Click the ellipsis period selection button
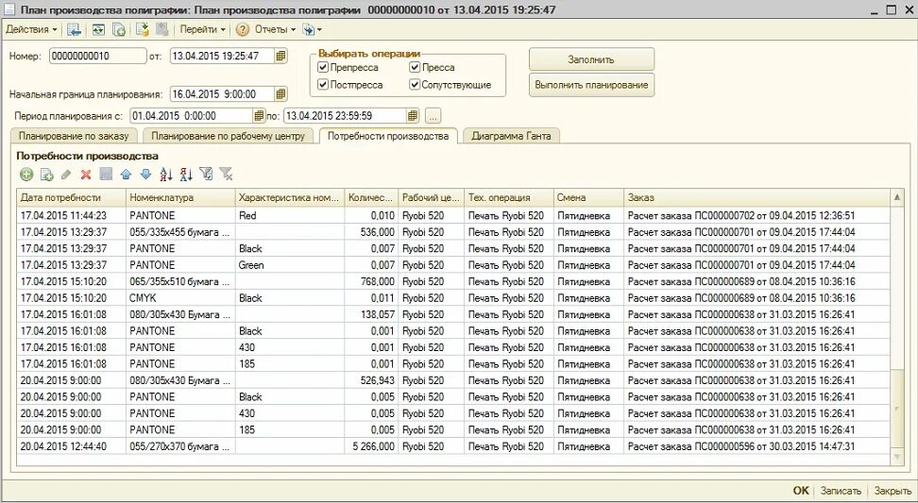 [433, 116]
